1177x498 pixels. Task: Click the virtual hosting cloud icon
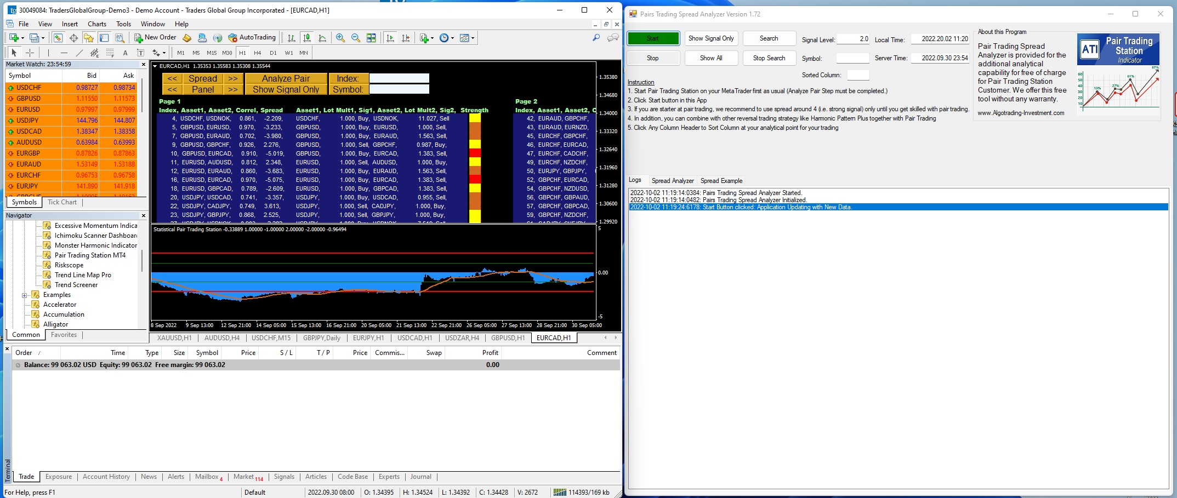coord(202,38)
